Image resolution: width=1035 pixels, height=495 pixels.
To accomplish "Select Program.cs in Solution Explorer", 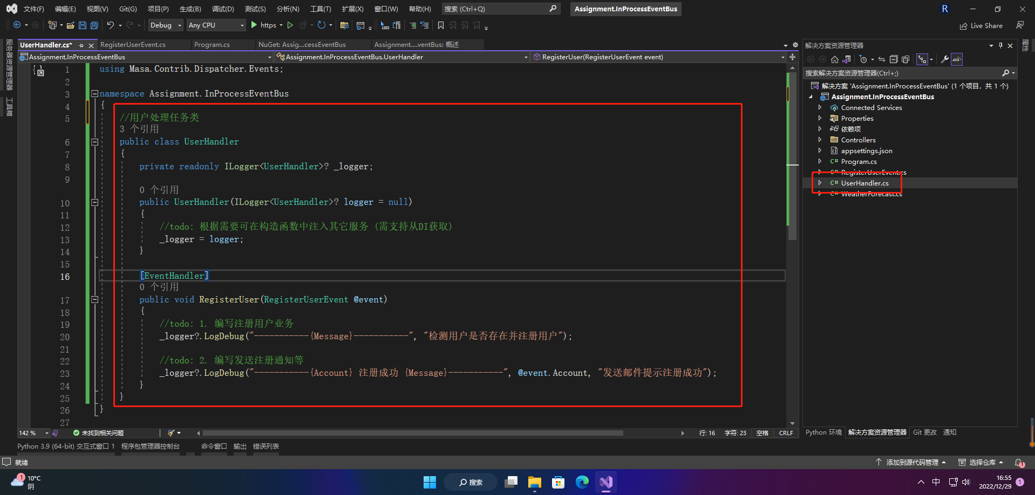I will point(859,162).
